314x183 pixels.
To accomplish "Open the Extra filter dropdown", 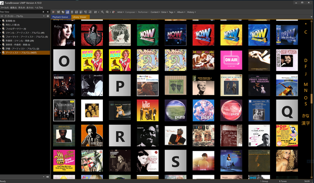I will (x=165, y=12).
